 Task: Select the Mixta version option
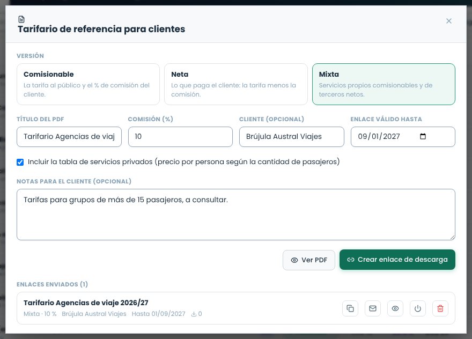(x=383, y=84)
